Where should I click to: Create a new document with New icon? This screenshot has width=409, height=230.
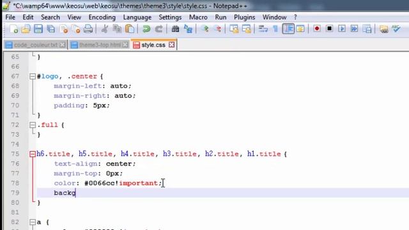[x=13, y=29]
